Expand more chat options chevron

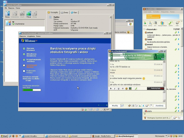(x=151, y=105)
